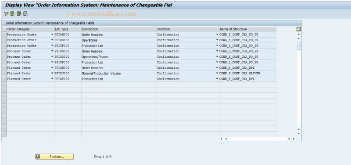Open Order Category dropdown for Production Order PPIOH000
The image size is (351, 165).
point(52,35)
